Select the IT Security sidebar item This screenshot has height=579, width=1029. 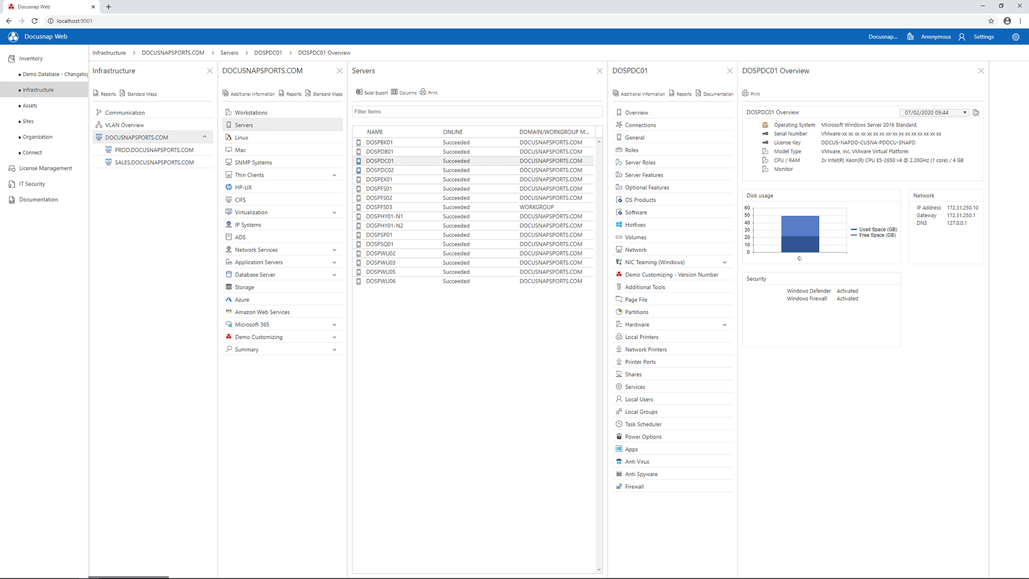point(31,183)
